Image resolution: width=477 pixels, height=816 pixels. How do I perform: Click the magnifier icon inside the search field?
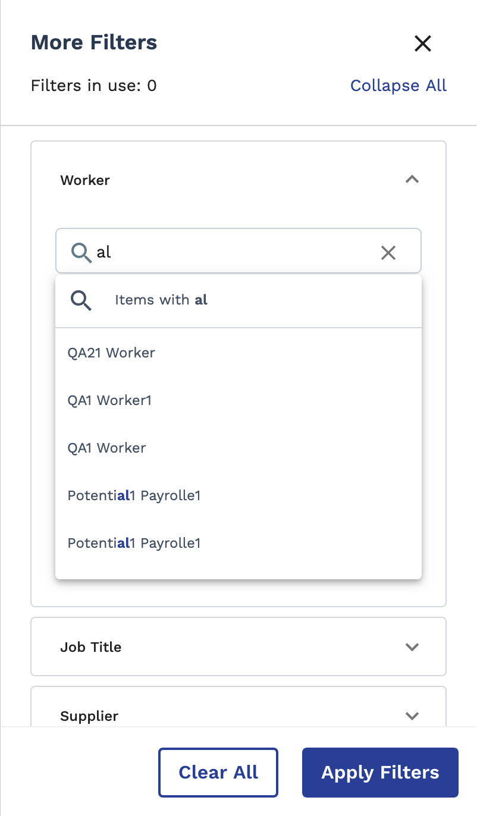(81, 252)
